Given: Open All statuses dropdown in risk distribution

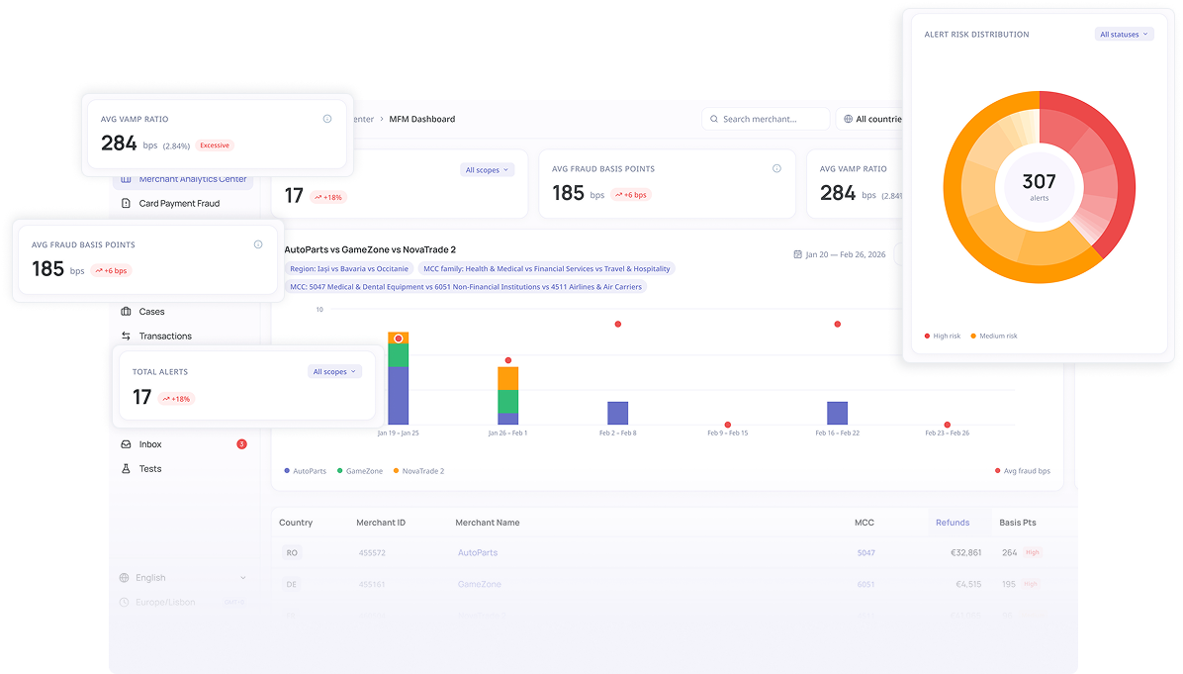Looking at the screenshot, I should click(1124, 34).
